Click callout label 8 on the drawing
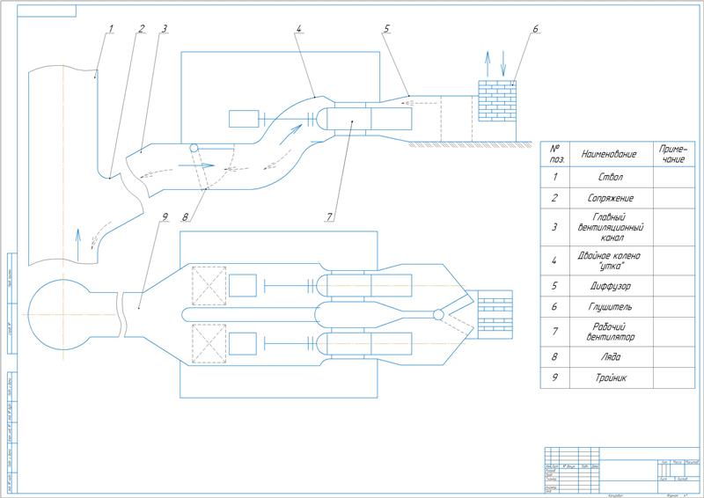Image resolution: width=704 pixels, height=498 pixels. (x=185, y=217)
